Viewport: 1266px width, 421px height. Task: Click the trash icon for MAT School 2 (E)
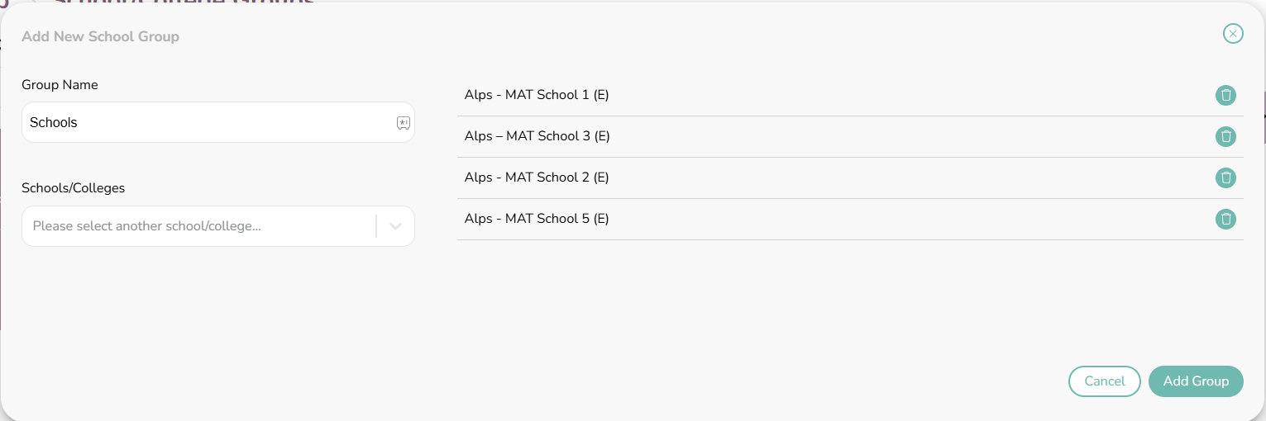pyautogui.click(x=1225, y=177)
